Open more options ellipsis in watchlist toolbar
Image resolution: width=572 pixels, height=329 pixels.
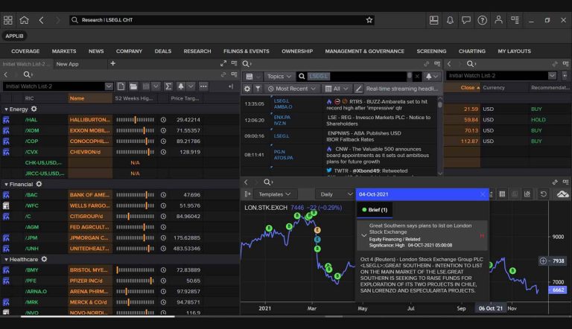pos(203,86)
